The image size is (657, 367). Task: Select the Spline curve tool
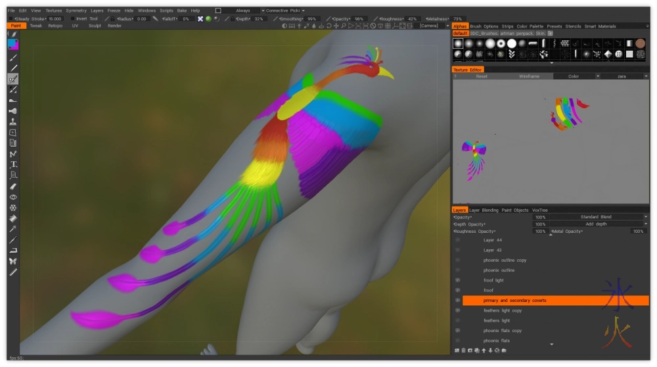(13, 154)
